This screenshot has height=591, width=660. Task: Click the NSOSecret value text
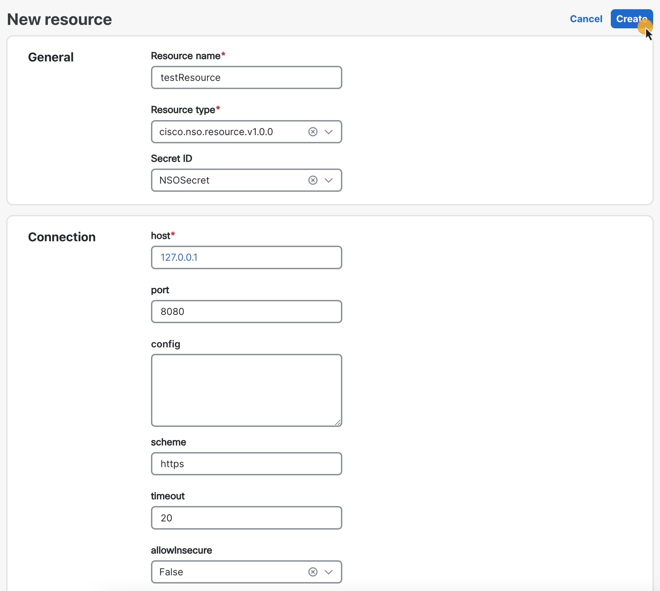tap(184, 180)
